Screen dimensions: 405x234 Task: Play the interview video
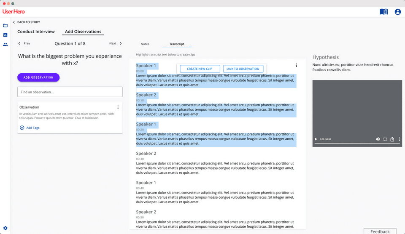(316, 139)
